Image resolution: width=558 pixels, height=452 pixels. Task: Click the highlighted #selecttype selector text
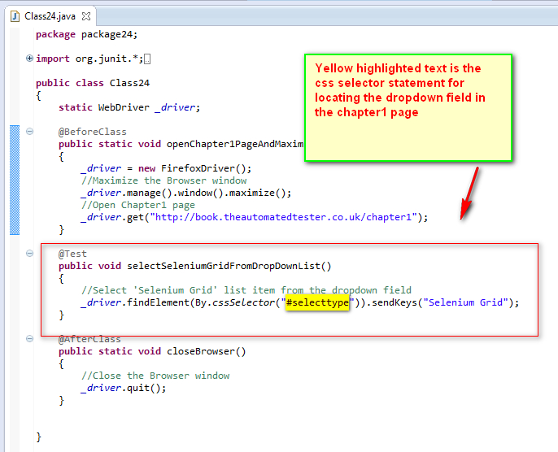pos(317,302)
